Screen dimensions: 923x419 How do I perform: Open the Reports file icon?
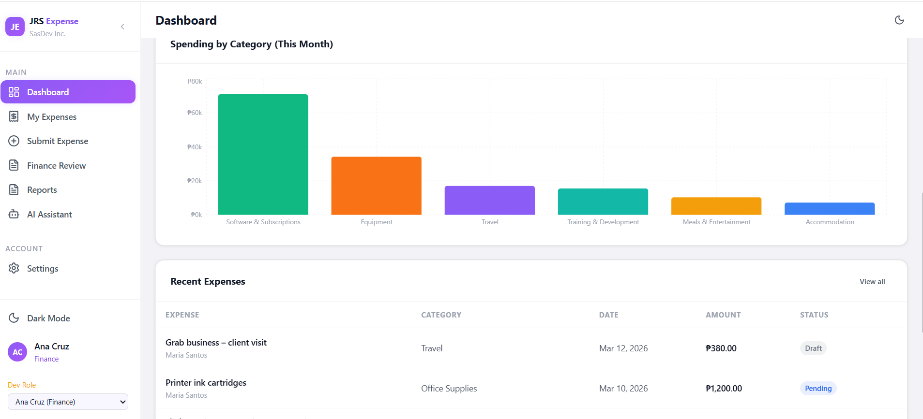click(x=14, y=189)
